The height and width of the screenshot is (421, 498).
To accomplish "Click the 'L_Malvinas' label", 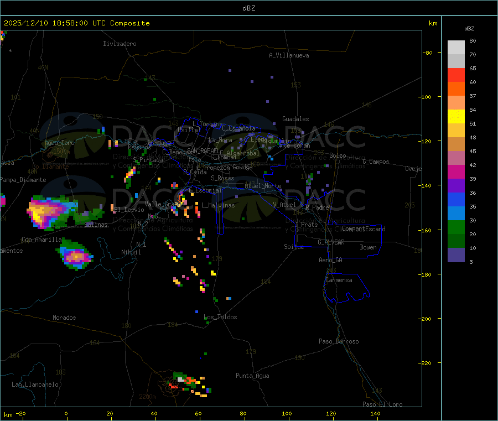I will tap(218, 205).
